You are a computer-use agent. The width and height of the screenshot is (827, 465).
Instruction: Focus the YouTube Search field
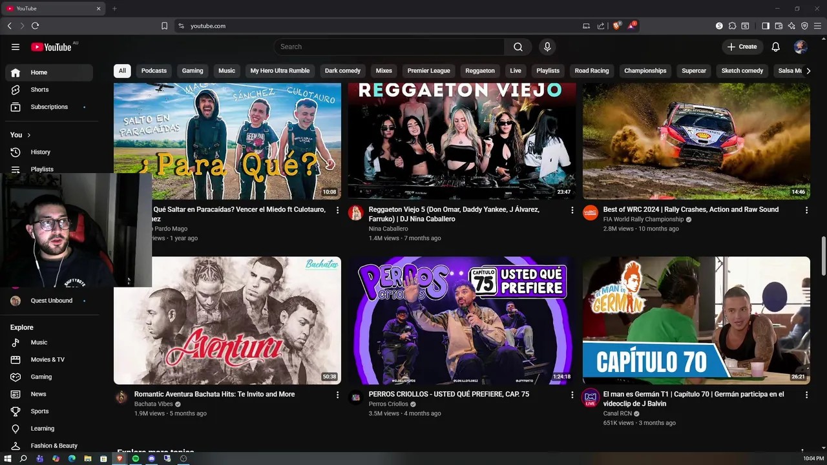389,46
